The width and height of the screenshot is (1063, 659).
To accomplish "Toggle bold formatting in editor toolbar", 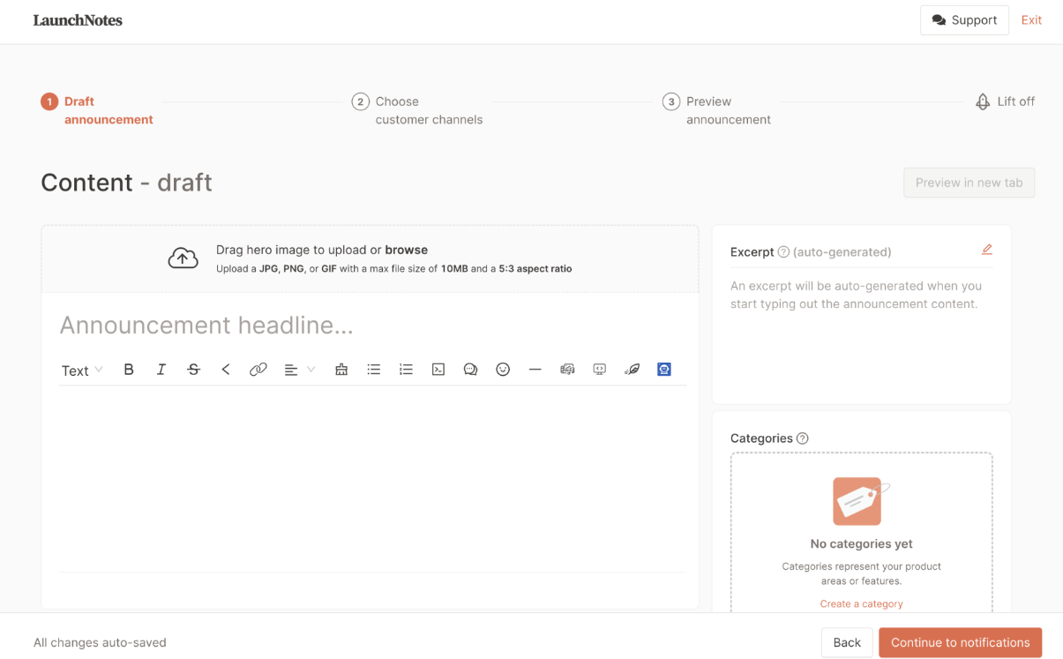I will (x=129, y=370).
